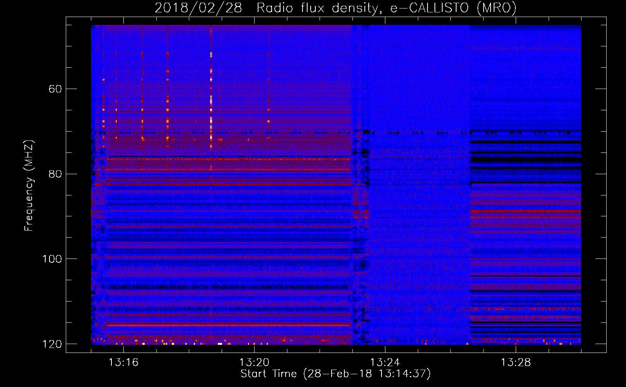Click the 120 frequency tick label
626x387 pixels.
(52, 344)
